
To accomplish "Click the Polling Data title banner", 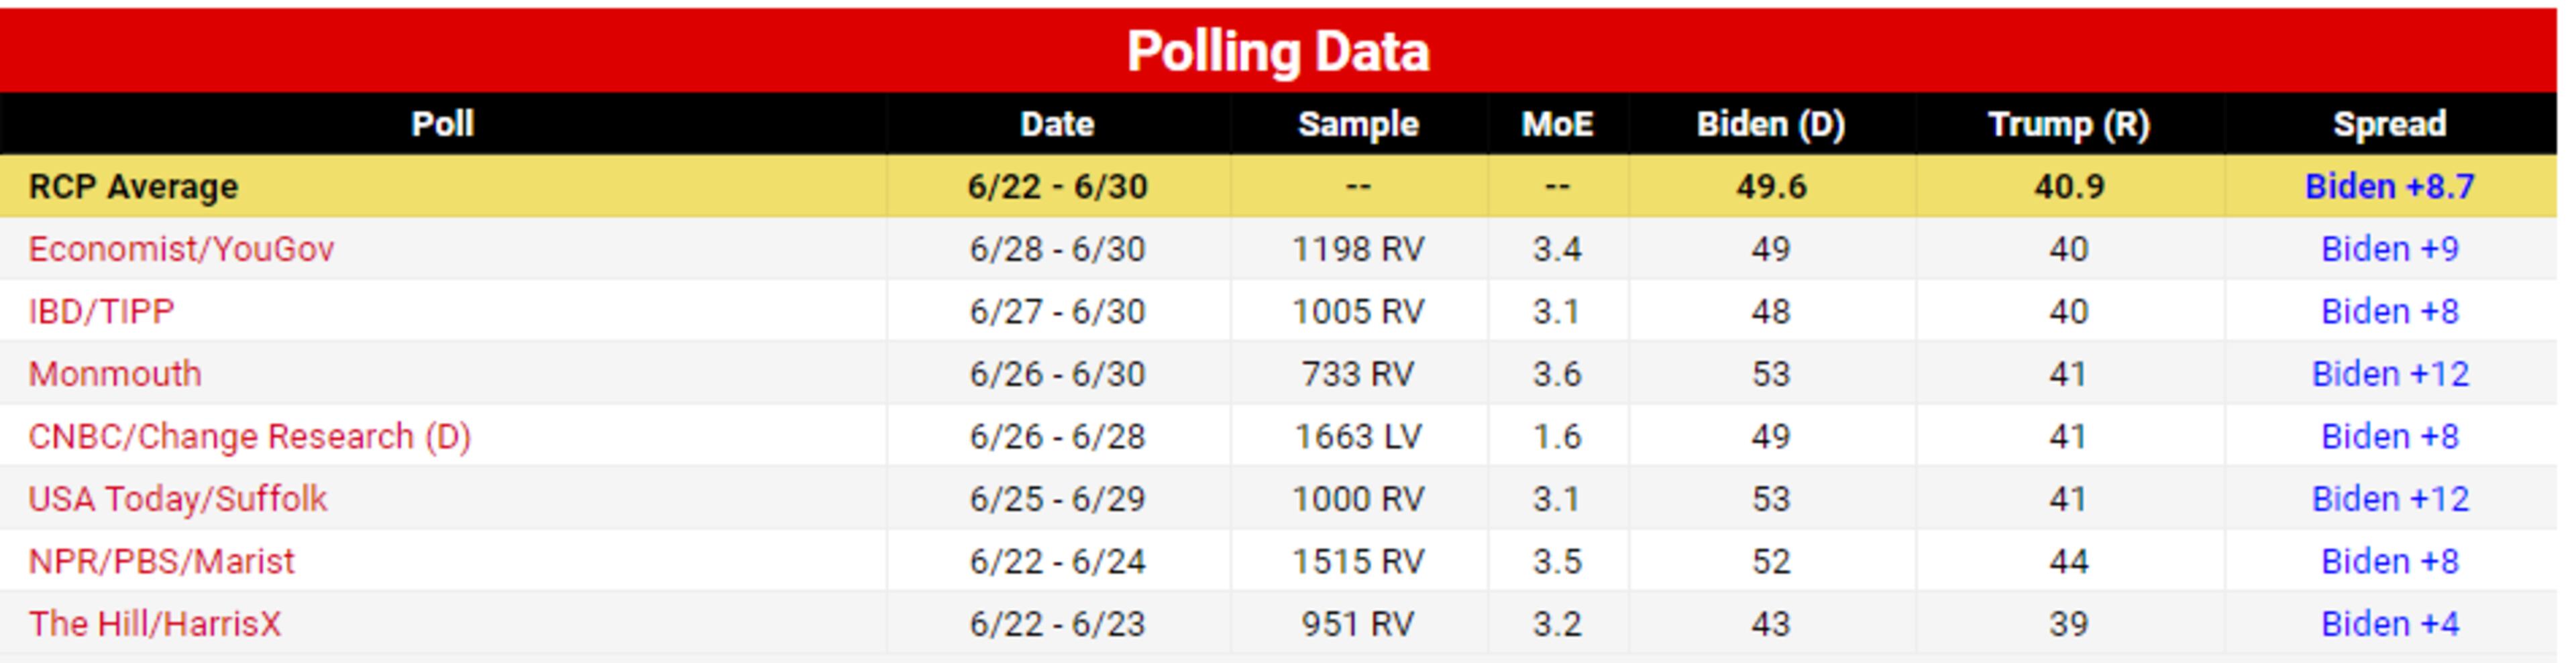I will [1278, 51].
